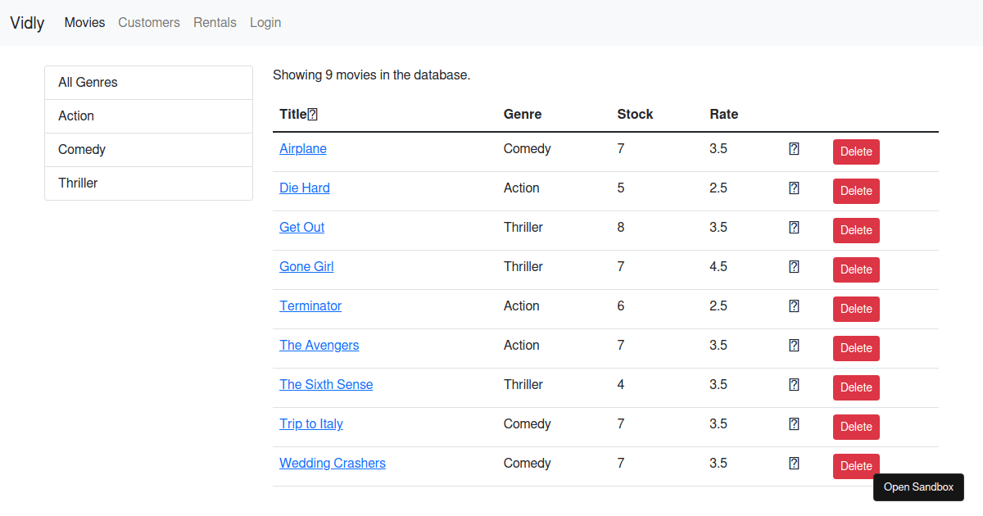Open the Customers page in the navbar

pos(149,23)
